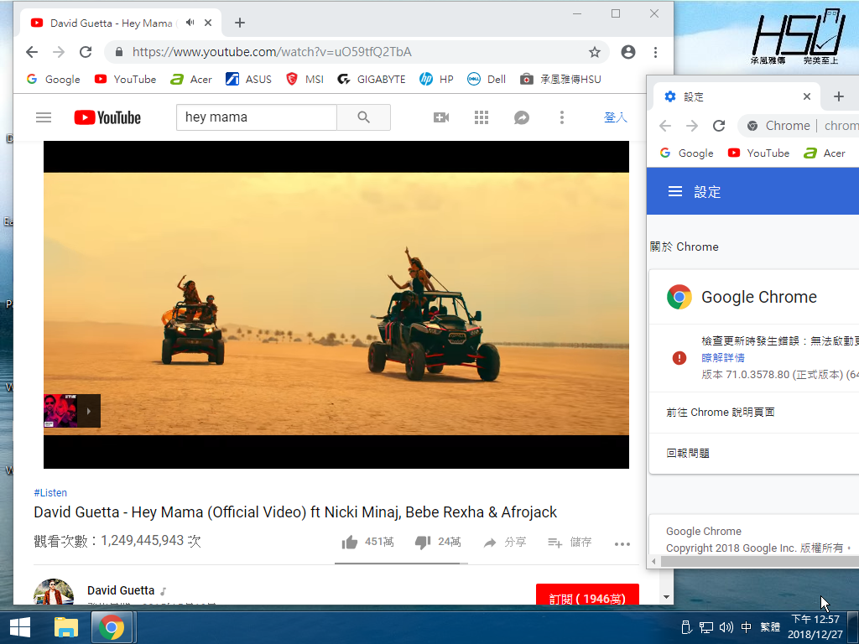
Task: Open 前往 Chrome 說明頁面 row
Action: coord(754,413)
